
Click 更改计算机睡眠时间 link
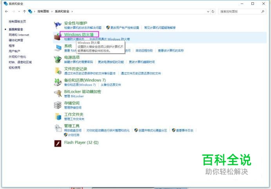tap(142, 62)
